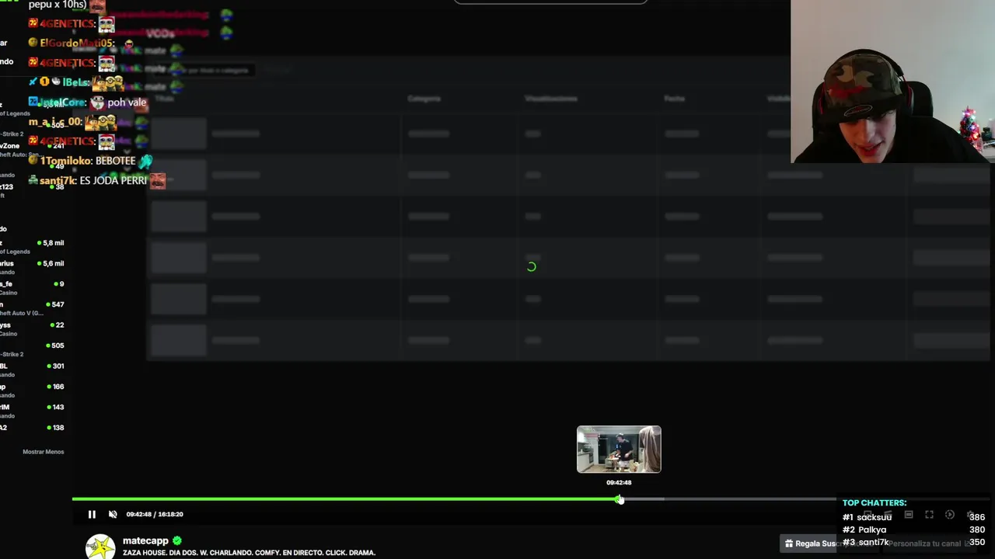This screenshot has height=559, width=995.
Task: Open sidebar channel with 5,8 mil viewers
Action: pos(33,246)
